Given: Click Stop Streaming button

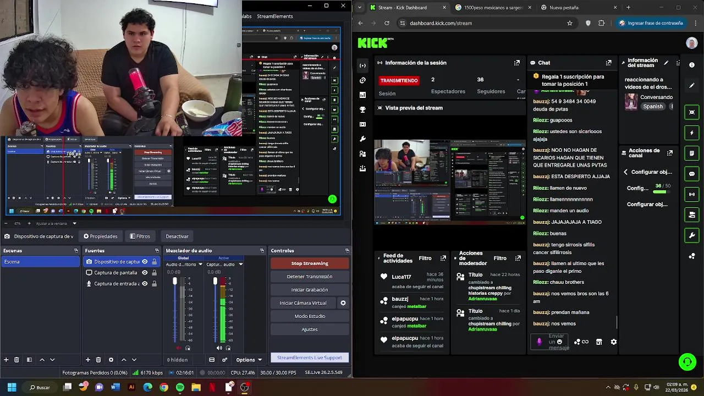Looking at the screenshot, I should (x=310, y=263).
